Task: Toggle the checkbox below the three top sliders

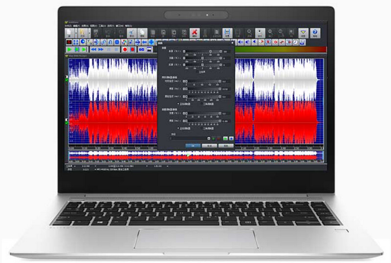Action: click(198, 71)
